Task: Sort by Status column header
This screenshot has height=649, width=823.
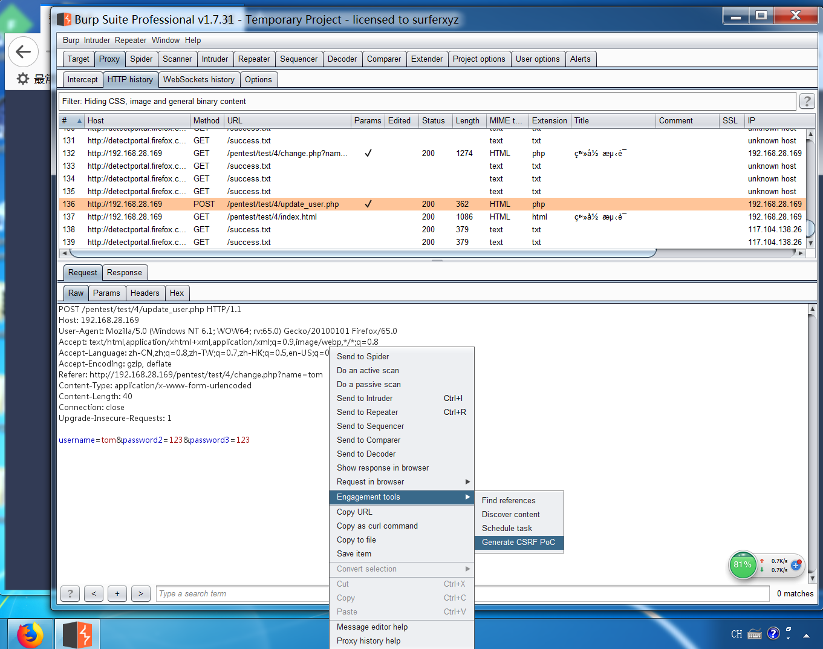Action: (x=436, y=120)
